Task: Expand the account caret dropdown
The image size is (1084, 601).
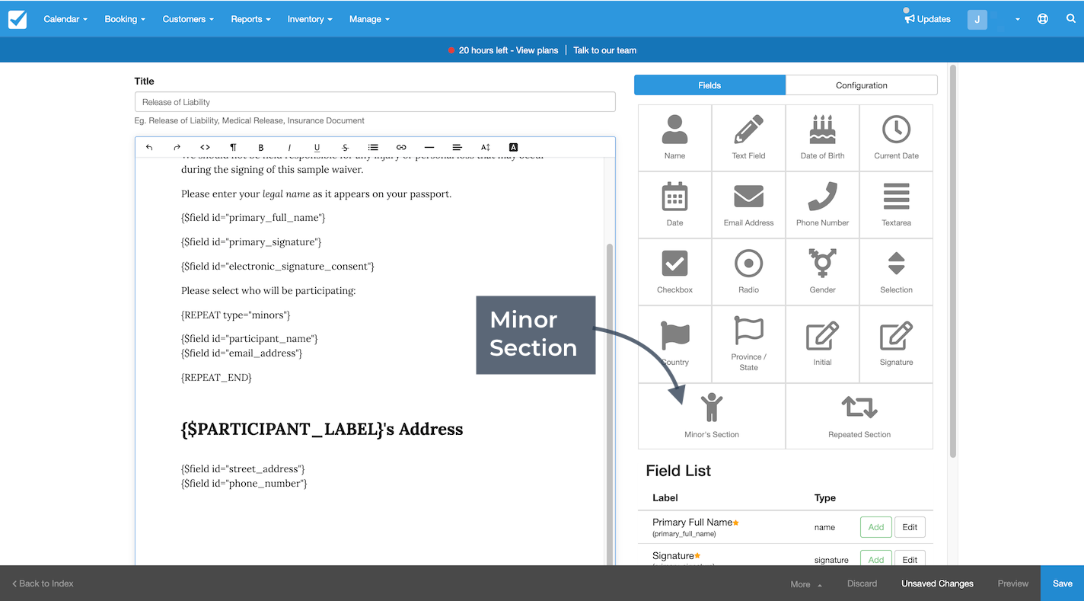Action: point(1019,20)
